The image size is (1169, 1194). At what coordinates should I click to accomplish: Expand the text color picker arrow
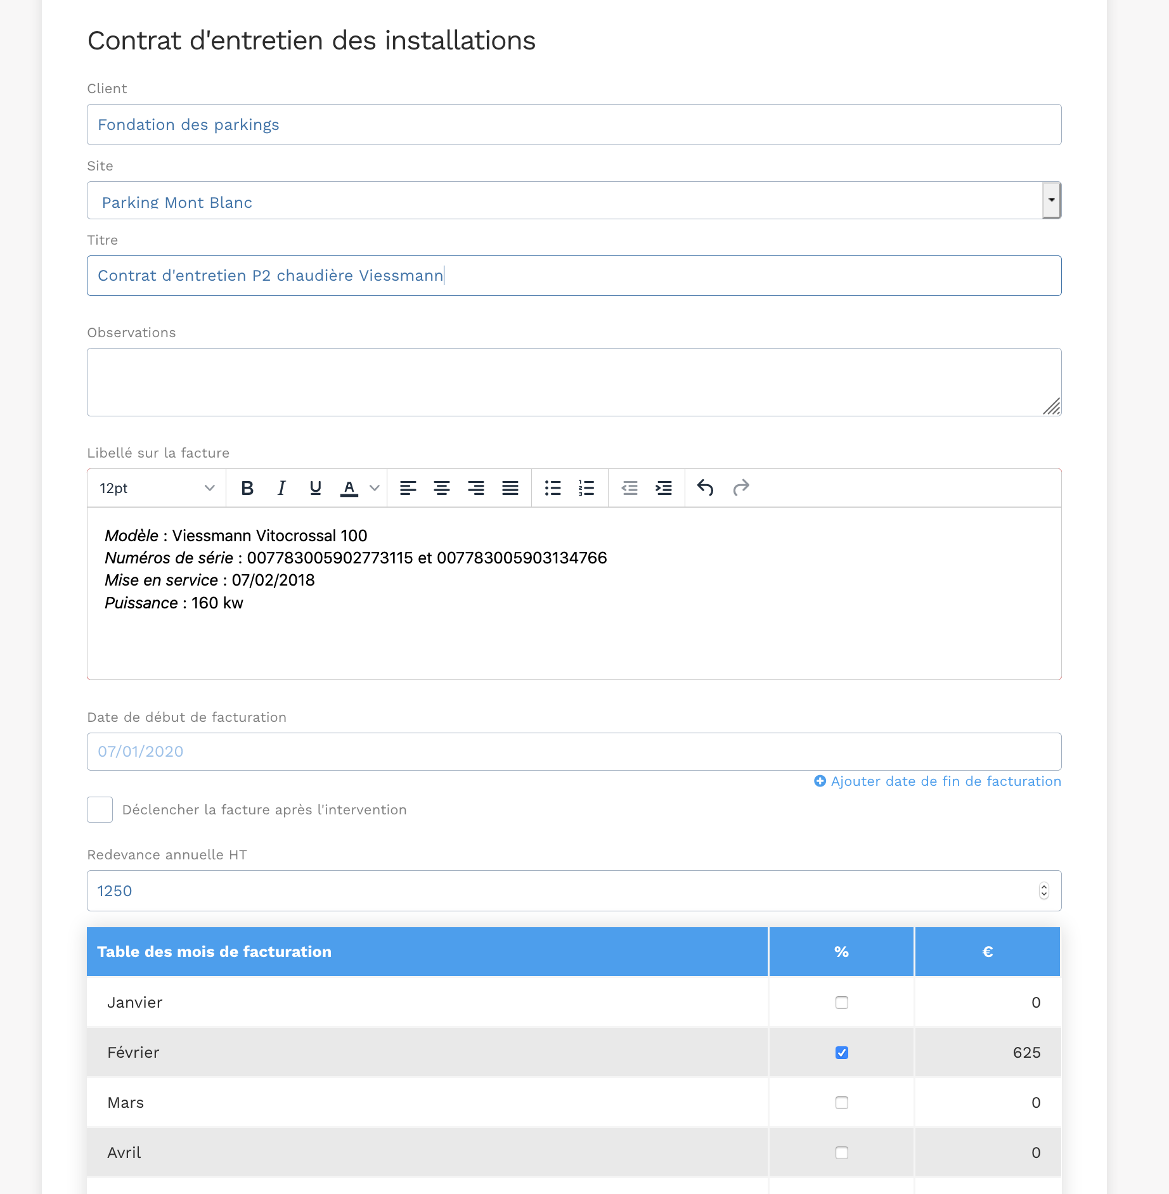click(x=375, y=488)
